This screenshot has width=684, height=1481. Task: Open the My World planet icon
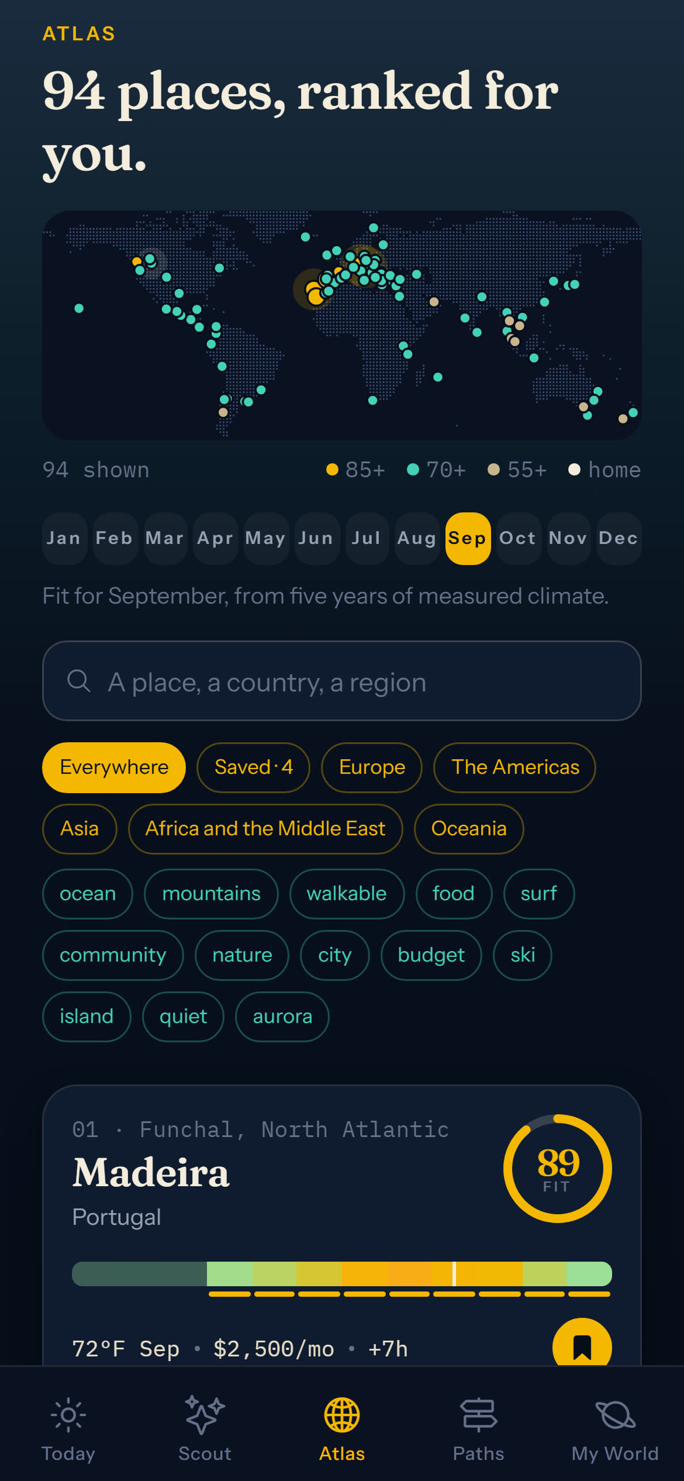tap(615, 1415)
